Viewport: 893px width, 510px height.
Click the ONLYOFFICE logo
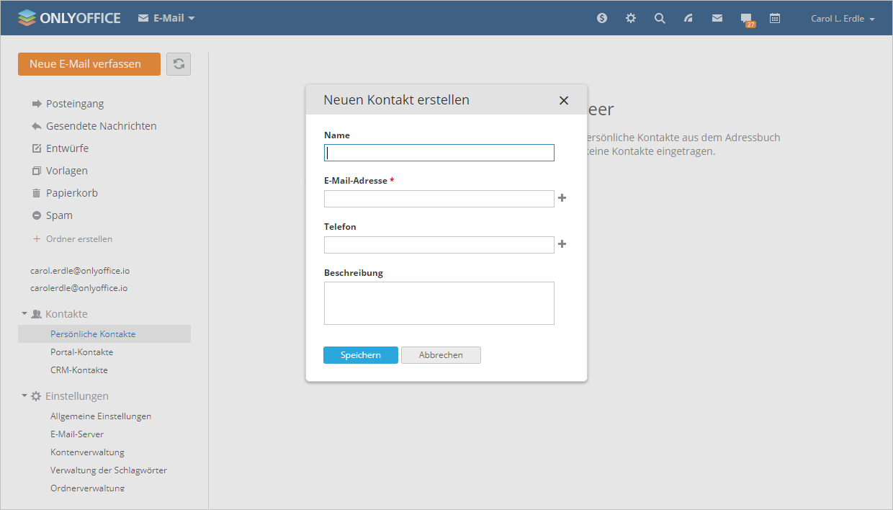click(69, 18)
